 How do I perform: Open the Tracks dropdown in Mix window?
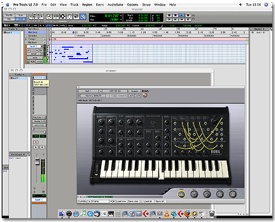tap(19, 75)
